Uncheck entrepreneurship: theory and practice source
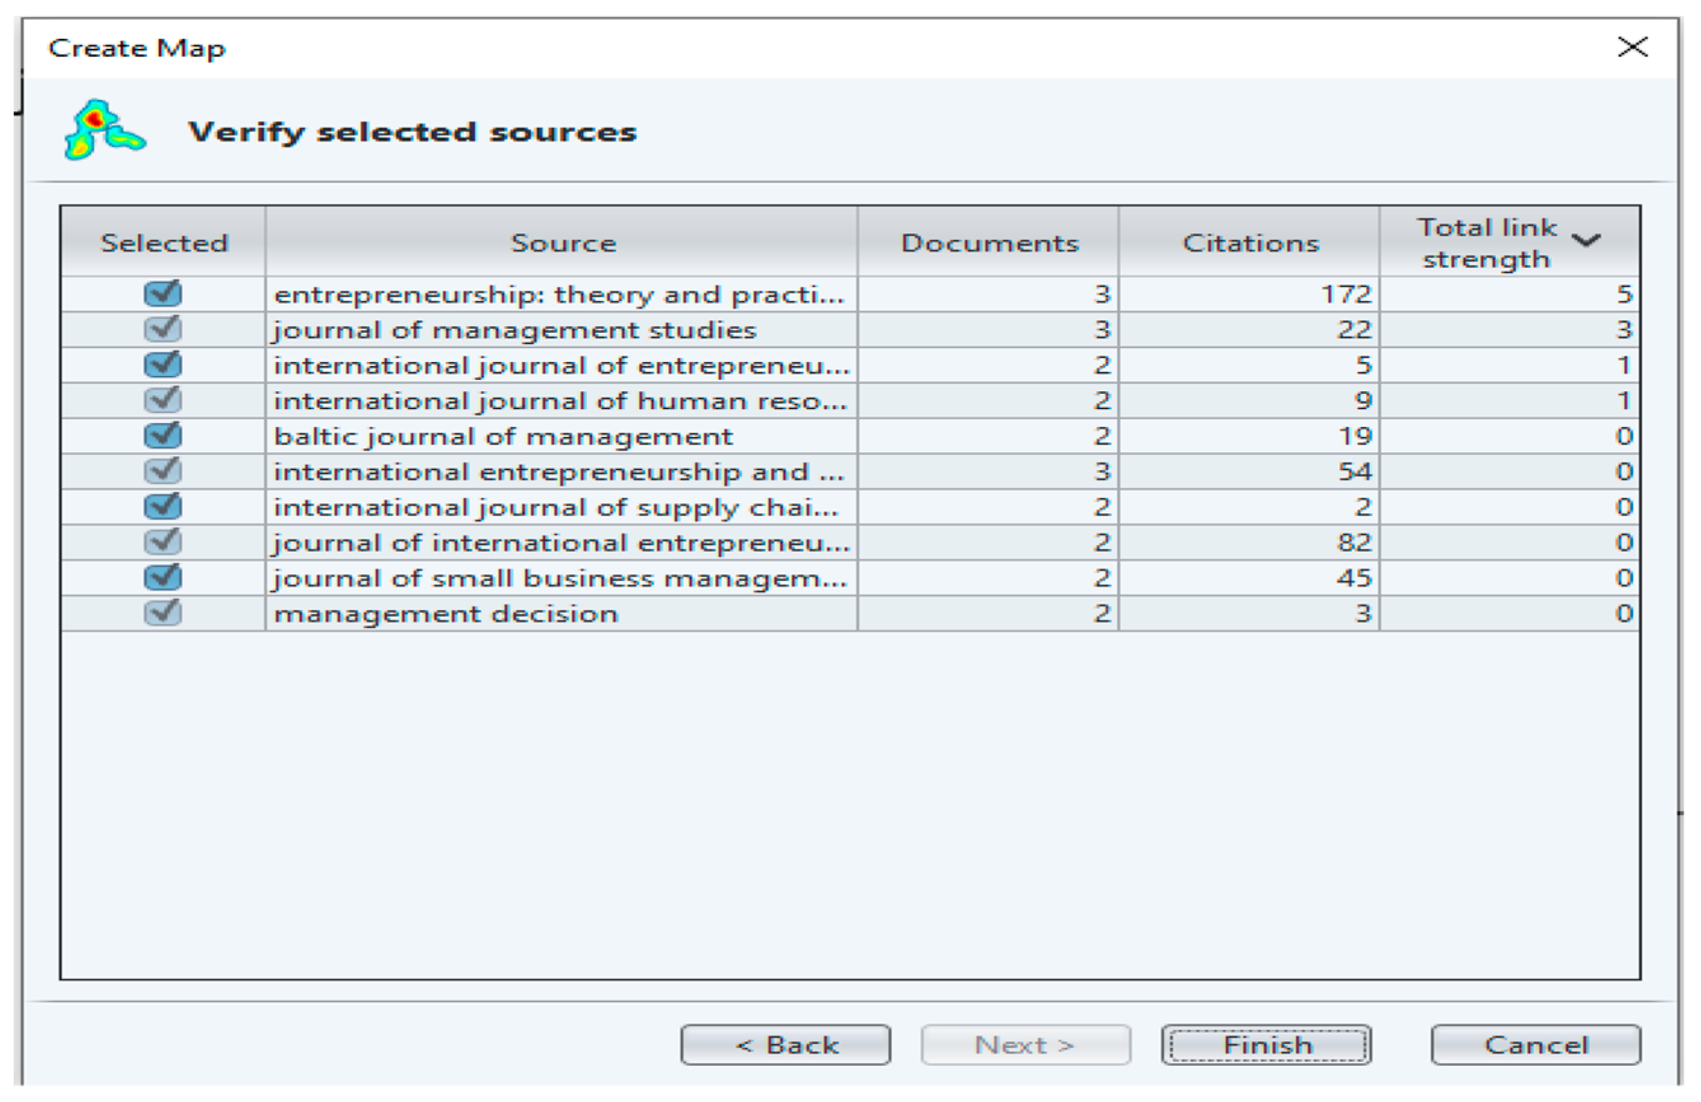This screenshot has width=1701, height=1102. click(x=163, y=293)
